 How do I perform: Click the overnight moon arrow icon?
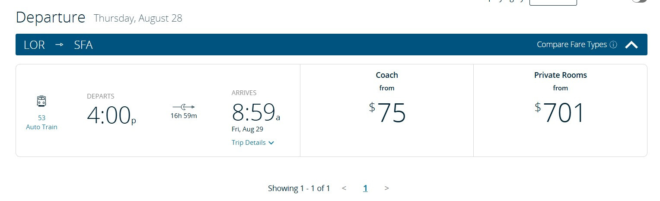[x=184, y=107]
